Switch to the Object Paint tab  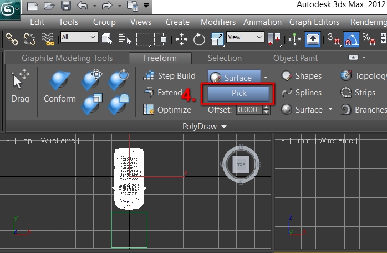tap(296, 58)
